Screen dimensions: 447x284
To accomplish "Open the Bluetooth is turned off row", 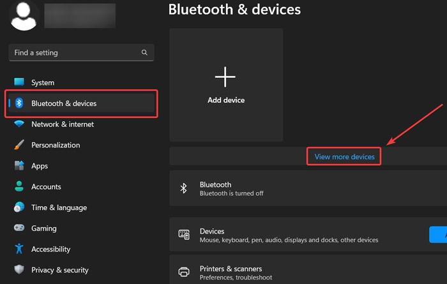I will click(x=308, y=188).
